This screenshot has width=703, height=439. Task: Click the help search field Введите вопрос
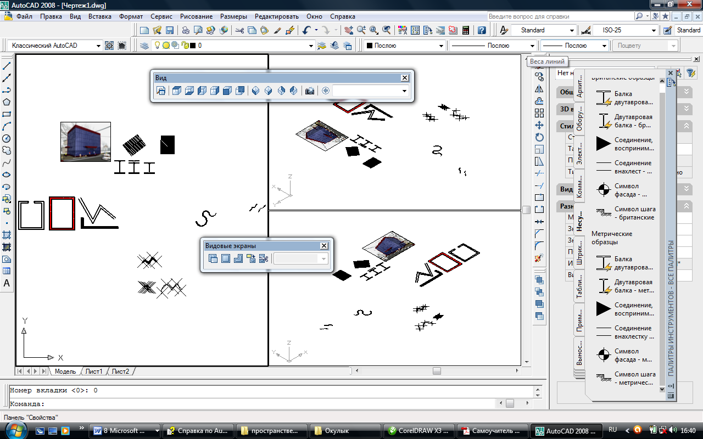560,16
